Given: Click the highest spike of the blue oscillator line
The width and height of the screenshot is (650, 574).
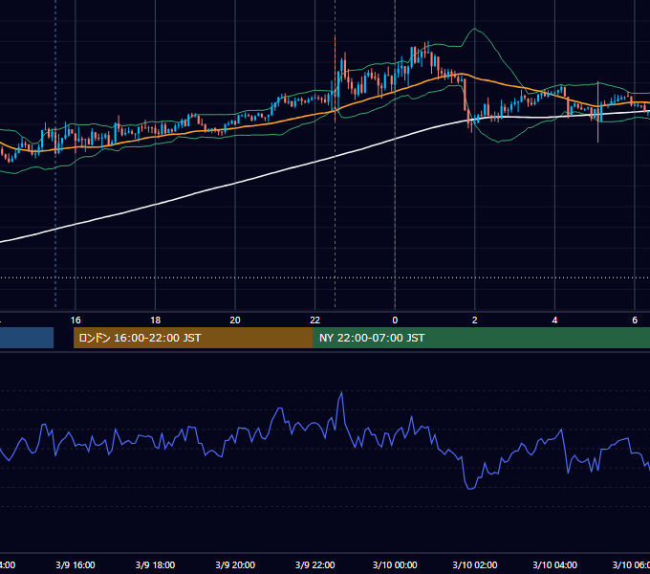Looking at the screenshot, I should click(341, 392).
